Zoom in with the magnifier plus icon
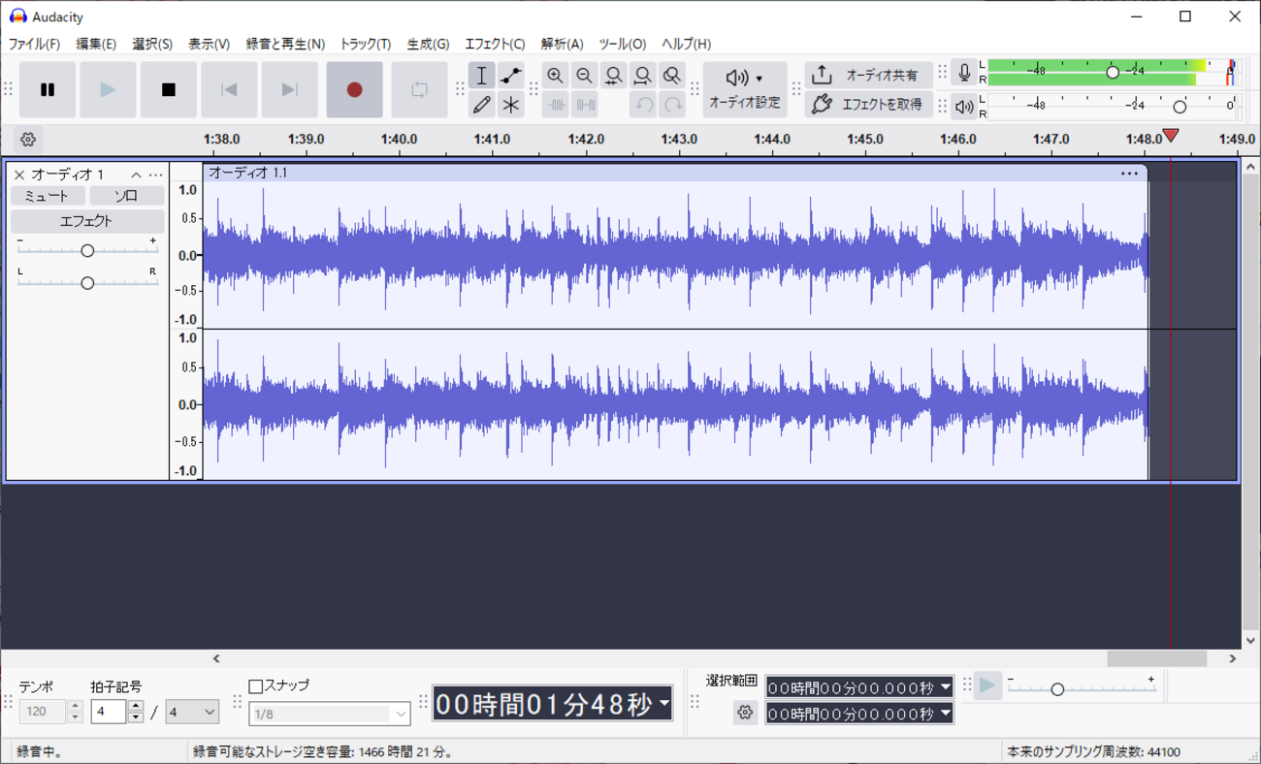The height and width of the screenshot is (764, 1261). [x=555, y=76]
